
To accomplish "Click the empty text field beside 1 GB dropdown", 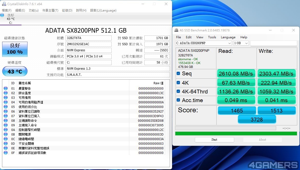I will pos(274,43).
